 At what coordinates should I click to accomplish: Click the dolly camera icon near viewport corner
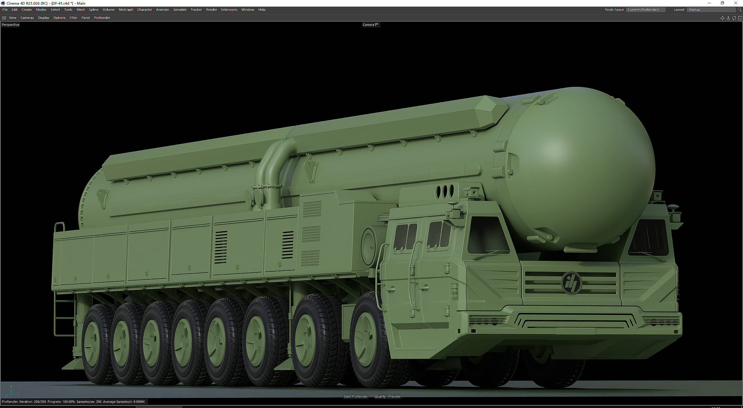[x=728, y=18]
